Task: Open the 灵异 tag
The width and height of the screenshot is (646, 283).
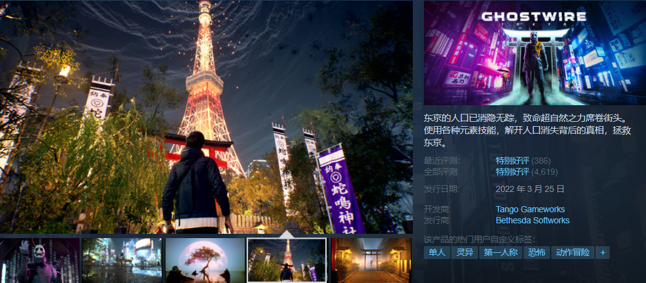Action: 465,252
